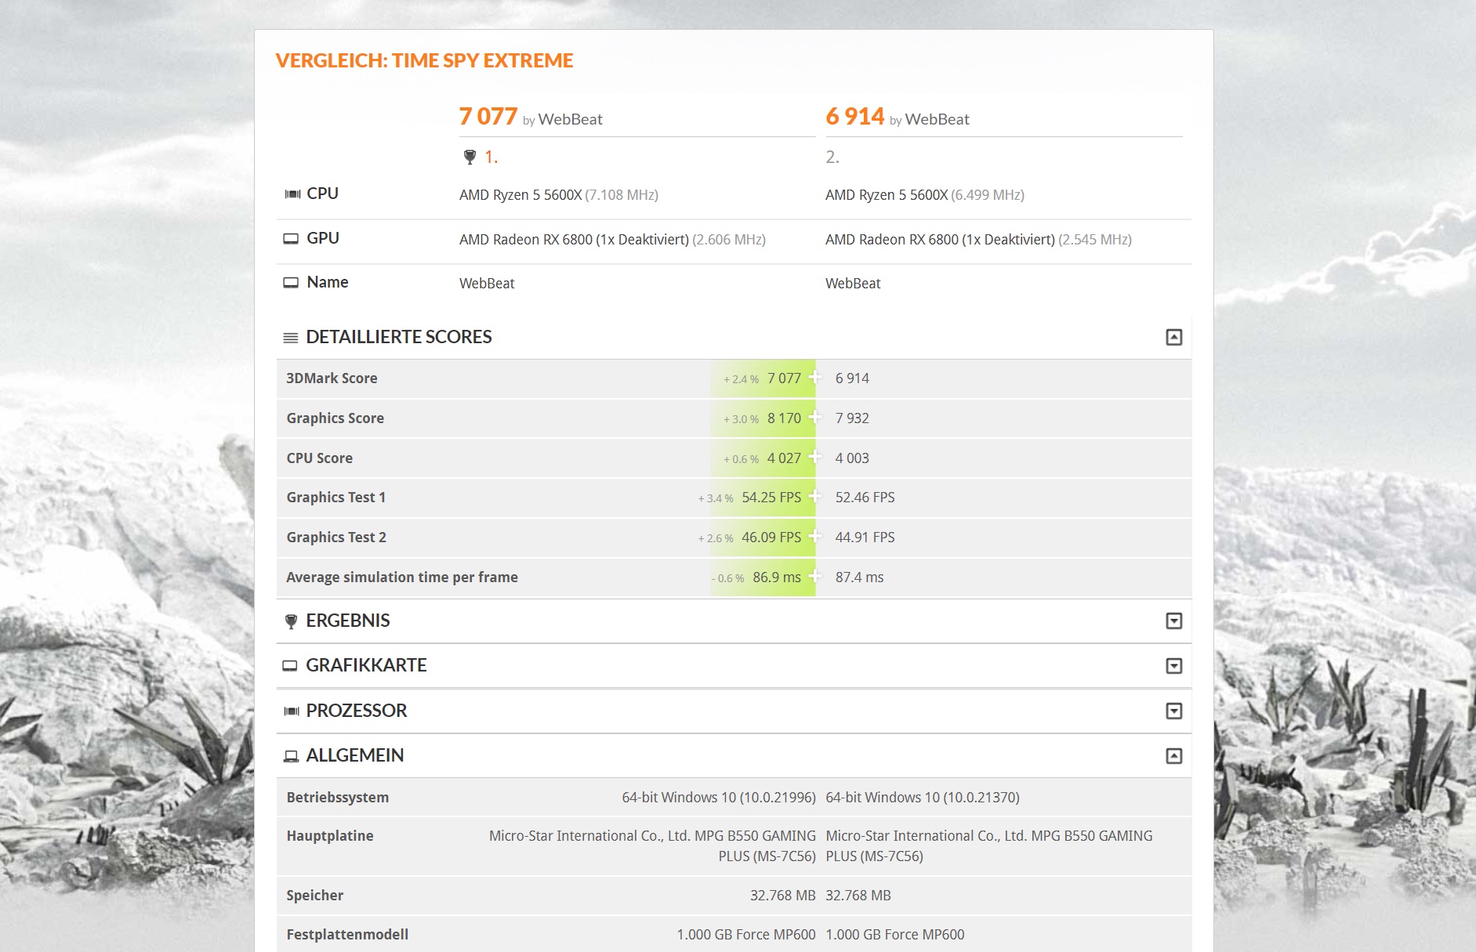This screenshot has width=1476, height=952.
Task: Click the plus marker on Average simulation time row
Action: [x=815, y=576]
